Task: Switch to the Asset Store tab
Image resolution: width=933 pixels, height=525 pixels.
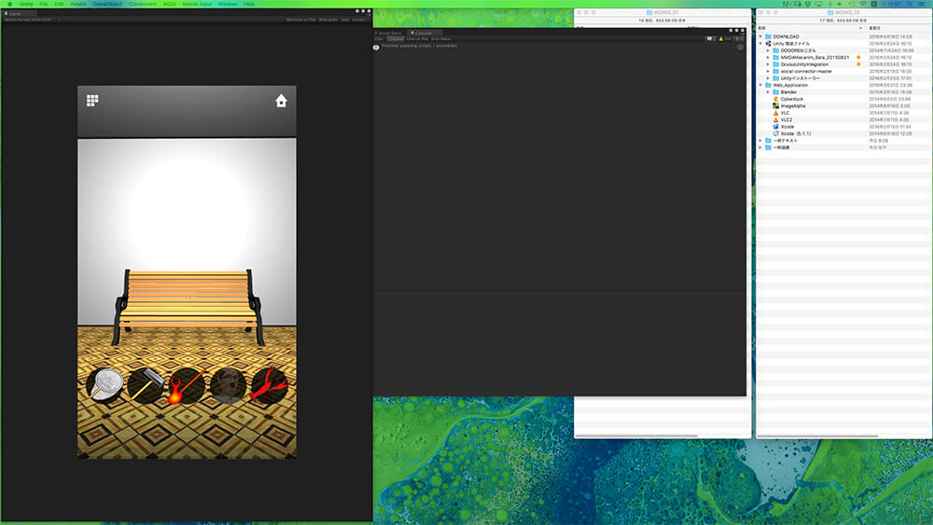Action: pyautogui.click(x=390, y=32)
